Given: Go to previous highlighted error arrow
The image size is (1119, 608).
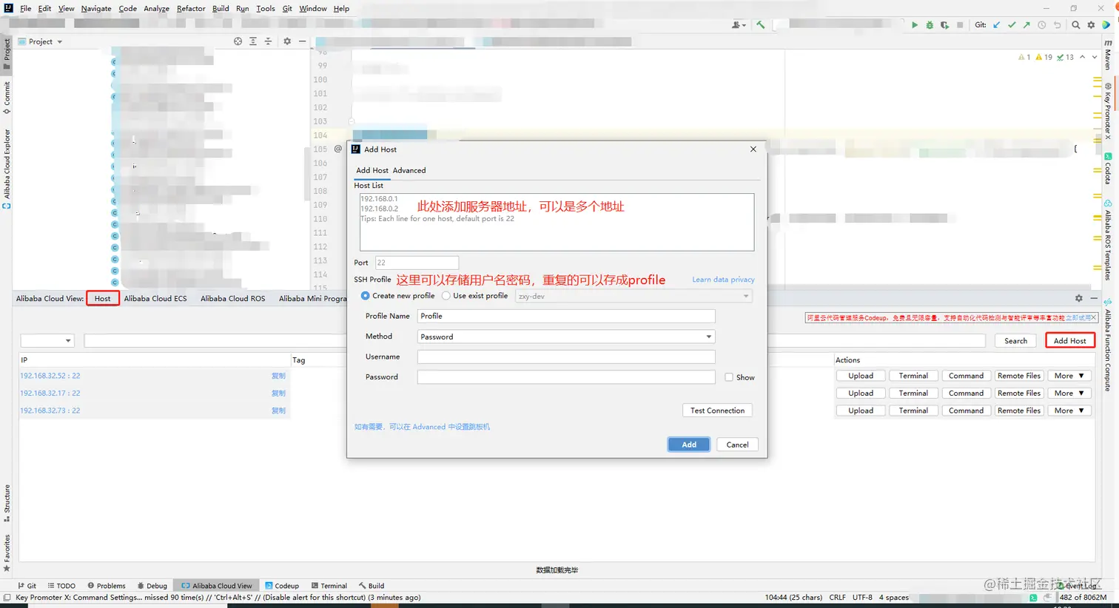Looking at the screenshot, I should [1083, 57].
